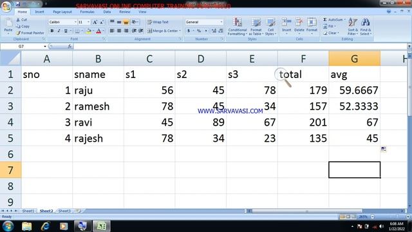Open the Fill Color dropdown arrow
The width and height of the screenshot is (412, 232).
click(x=93, y=31)
